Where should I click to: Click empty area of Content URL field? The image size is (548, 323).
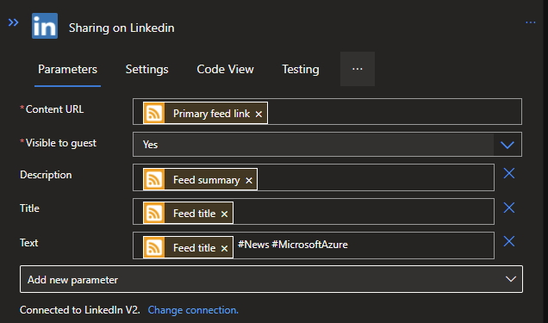[x=395, y=112]
